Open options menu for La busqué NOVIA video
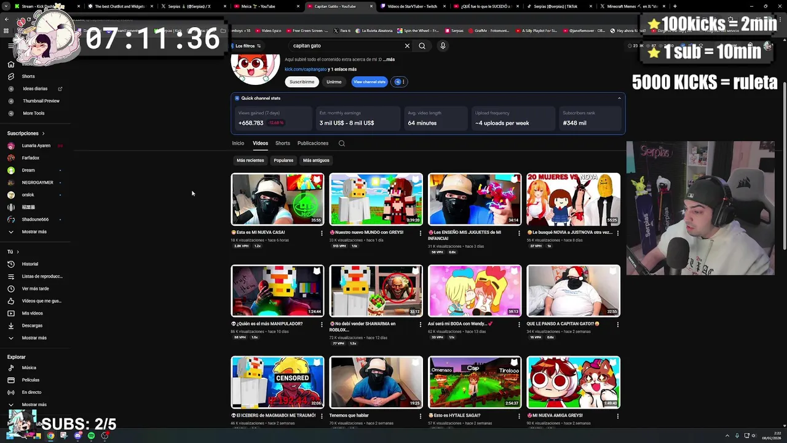Screen dimensions: 787x443 click(x=618, y=233)
